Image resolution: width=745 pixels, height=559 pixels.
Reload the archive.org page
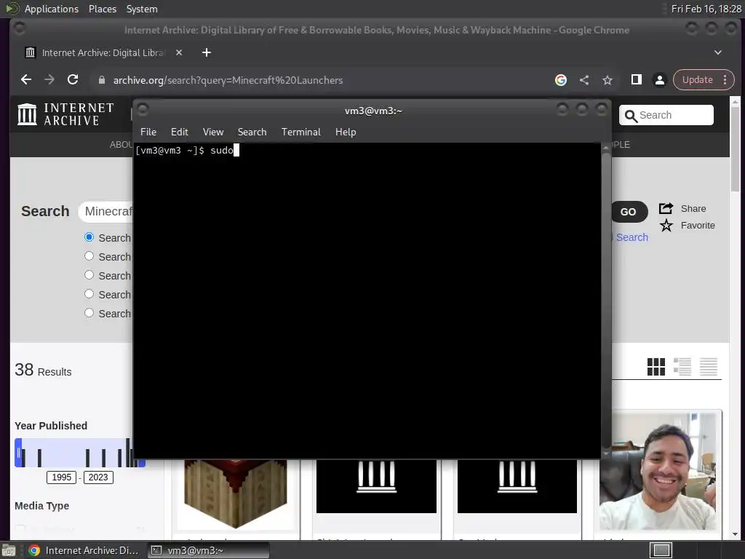[x=73, y=80]
